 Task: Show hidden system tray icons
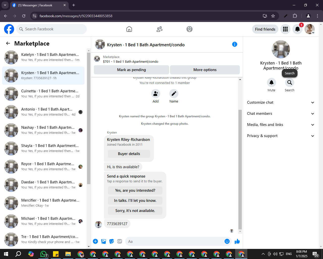263,254
